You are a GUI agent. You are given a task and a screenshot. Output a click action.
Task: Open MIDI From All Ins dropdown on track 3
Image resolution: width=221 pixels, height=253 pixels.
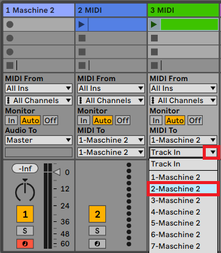[x=183, y=88]
